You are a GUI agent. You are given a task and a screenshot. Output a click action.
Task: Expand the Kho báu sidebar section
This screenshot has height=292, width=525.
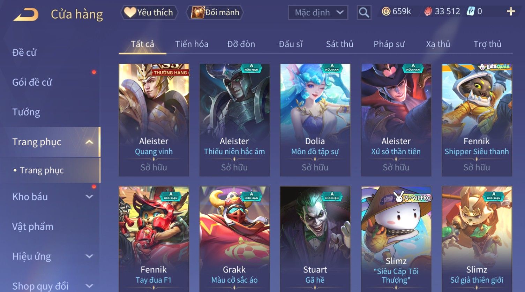[x=89, y=197]
